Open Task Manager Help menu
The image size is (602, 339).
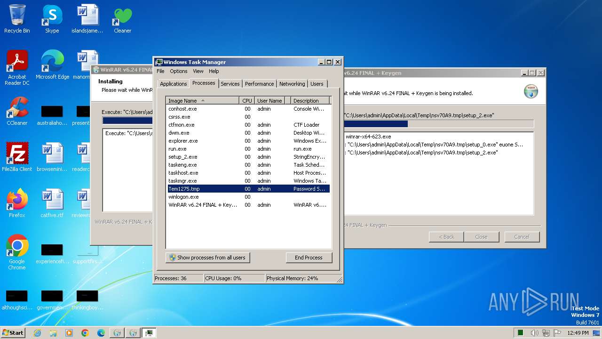click(x=214, y=71)
